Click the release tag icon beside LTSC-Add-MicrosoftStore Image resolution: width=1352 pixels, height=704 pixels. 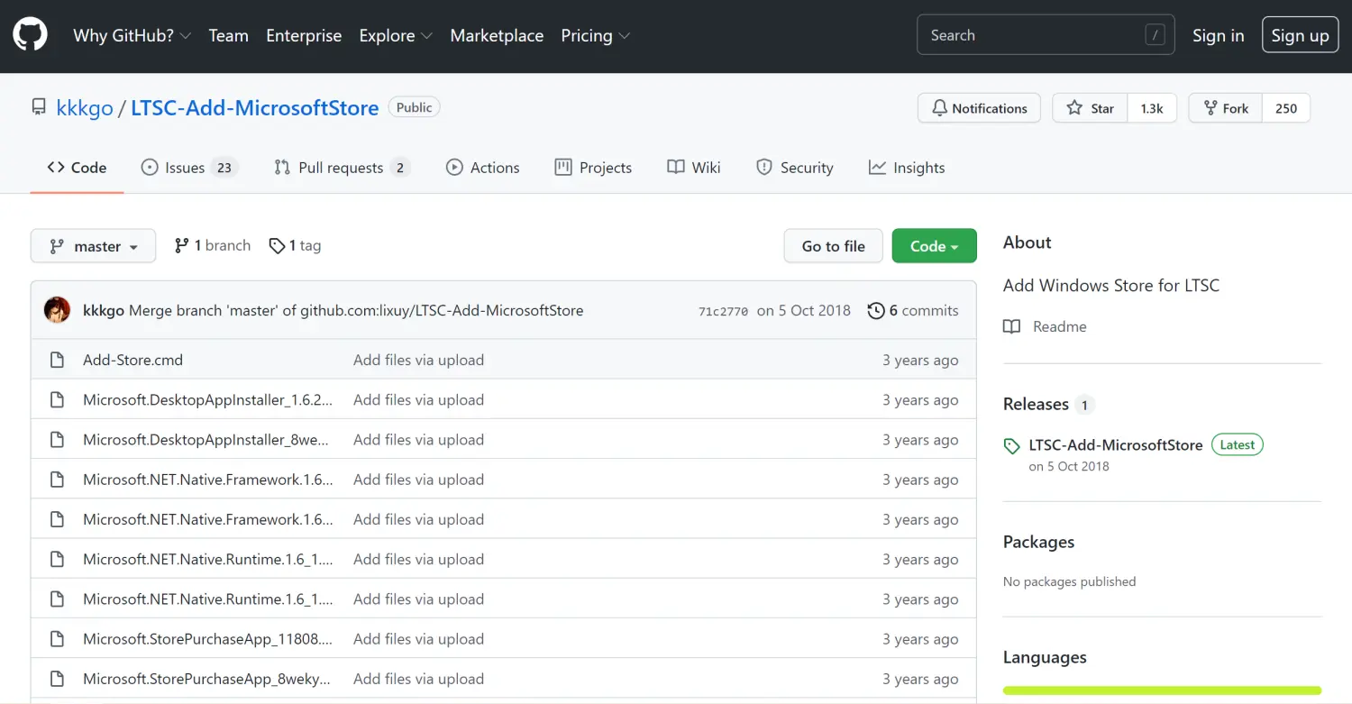click(x=1012, y=445)
